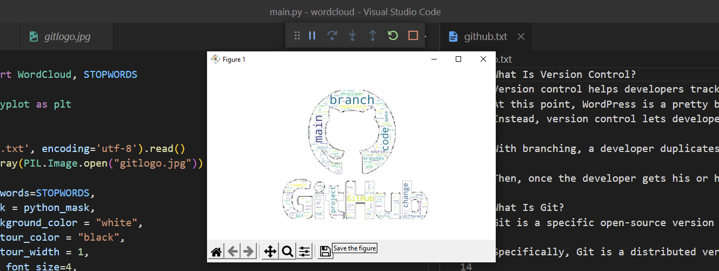Image resolution: width=719 pixels, height=271 pixels.
Task: Close the github.txt tab
Action: 521,37
